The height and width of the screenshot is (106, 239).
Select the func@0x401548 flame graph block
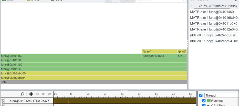(159, 56)
